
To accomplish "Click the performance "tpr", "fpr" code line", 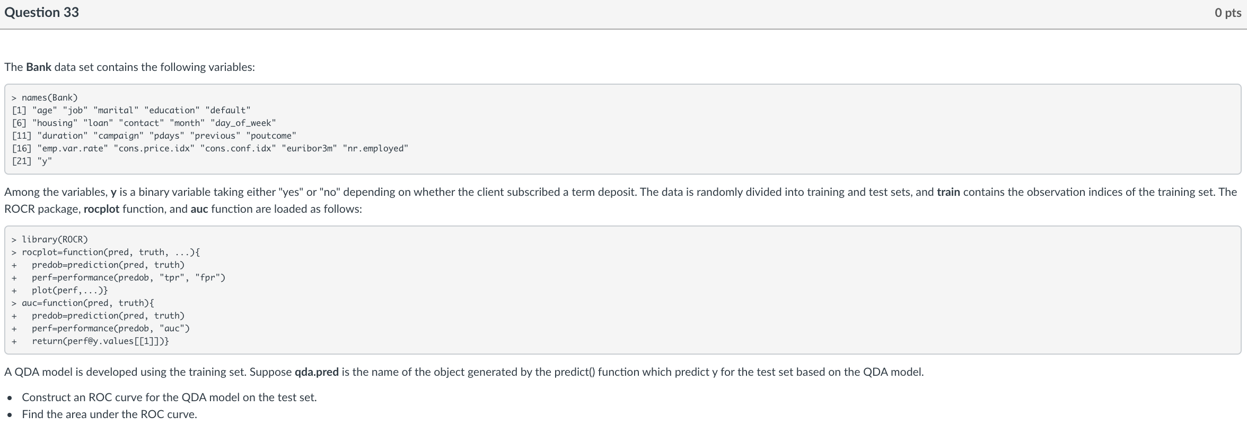I will pyautogui.click(x=128, y=277).
